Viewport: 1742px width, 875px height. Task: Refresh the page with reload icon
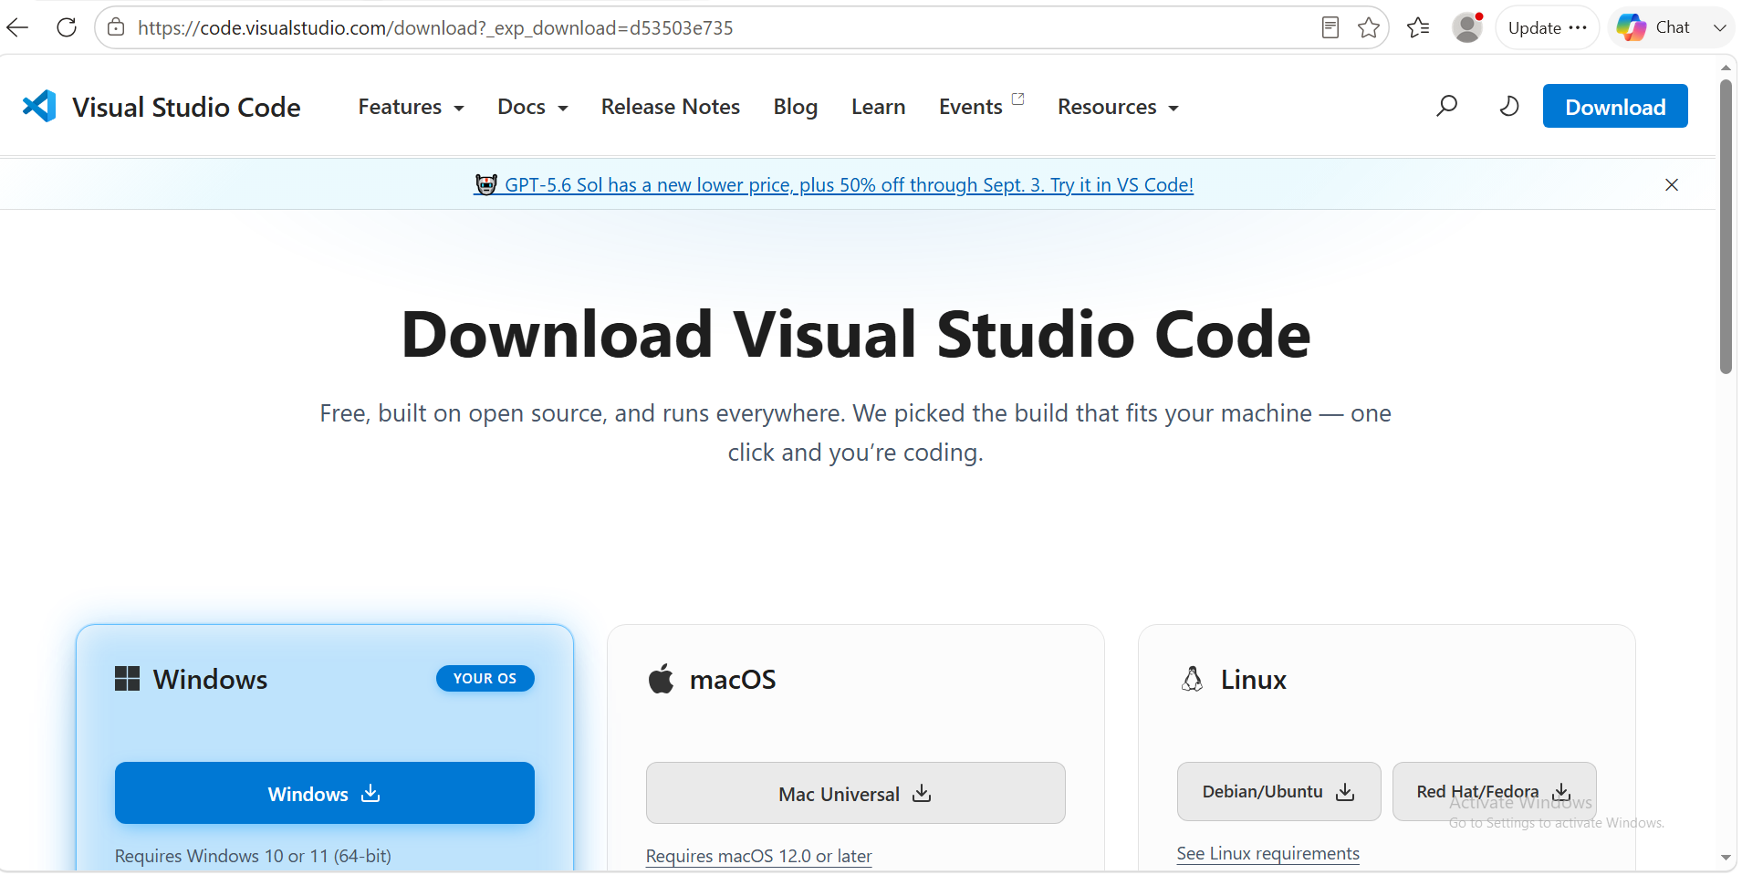(67, 27)
